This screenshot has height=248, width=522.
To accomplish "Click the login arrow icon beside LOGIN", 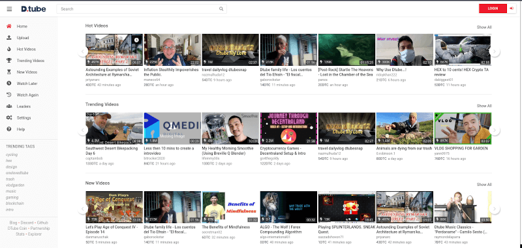I will click(x=512, y=8).
